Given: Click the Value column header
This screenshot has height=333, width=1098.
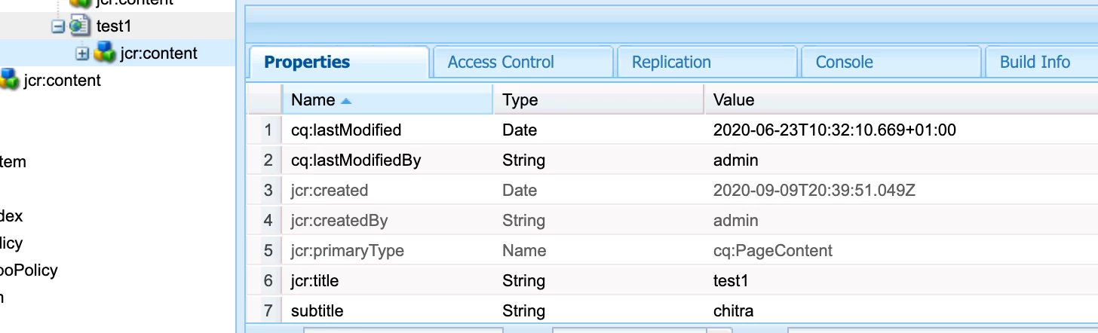Looking at the screenshot, I should [734, 100].
